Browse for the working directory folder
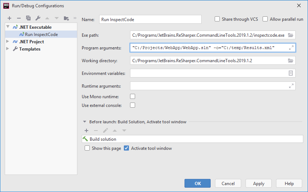 point(291,60)
